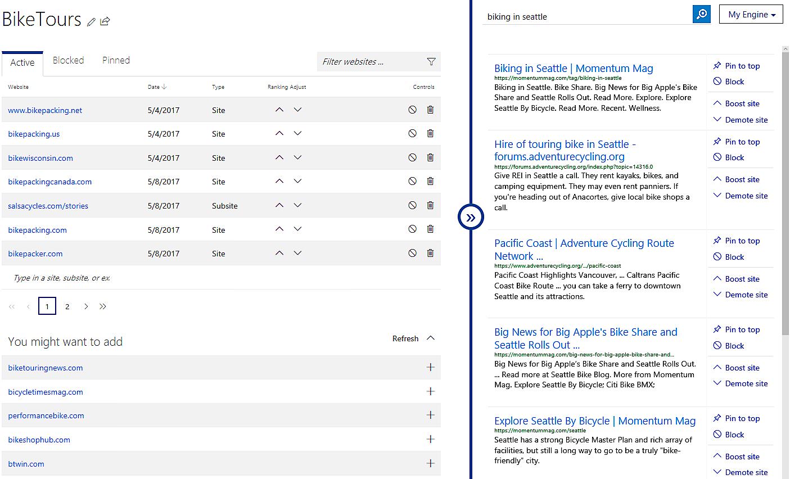
Task: Edit the BikeTours name with pencil icon
Action: point(92,22)
